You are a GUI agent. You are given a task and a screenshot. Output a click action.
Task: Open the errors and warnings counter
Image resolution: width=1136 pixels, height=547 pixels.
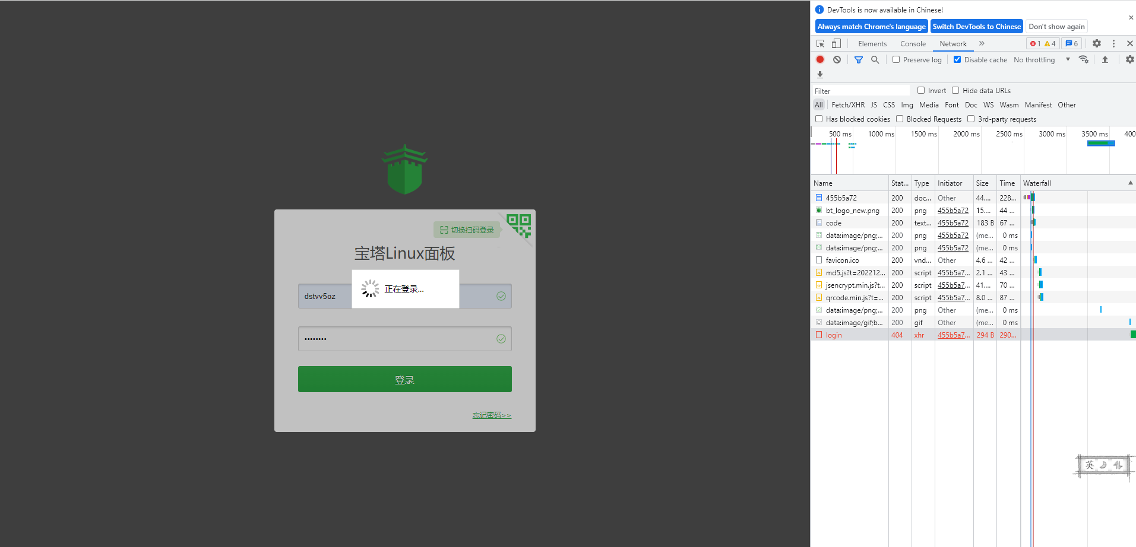point(1043,43)
